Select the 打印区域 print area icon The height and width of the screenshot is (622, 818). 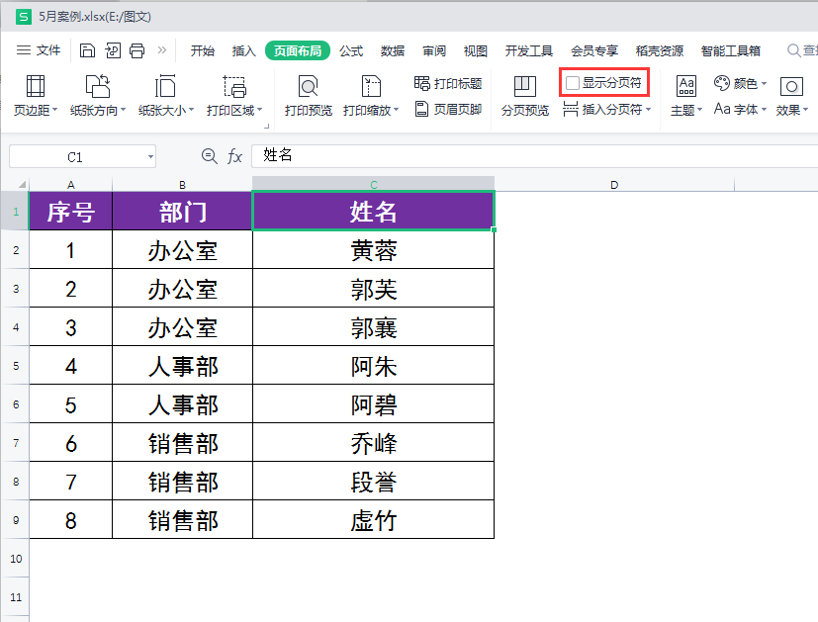pos(234,86)
